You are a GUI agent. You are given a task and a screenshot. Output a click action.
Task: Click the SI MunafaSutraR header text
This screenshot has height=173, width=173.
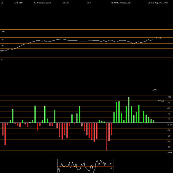(43, 3)
